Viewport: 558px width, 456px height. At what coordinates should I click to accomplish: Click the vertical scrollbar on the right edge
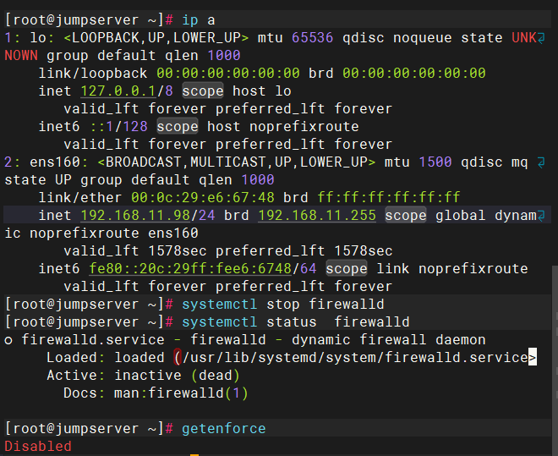point(555,360)
